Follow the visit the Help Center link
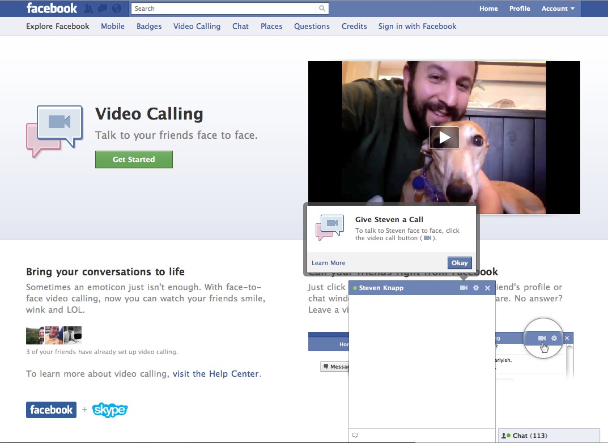 pyautogui.click(x=215, y=374)
